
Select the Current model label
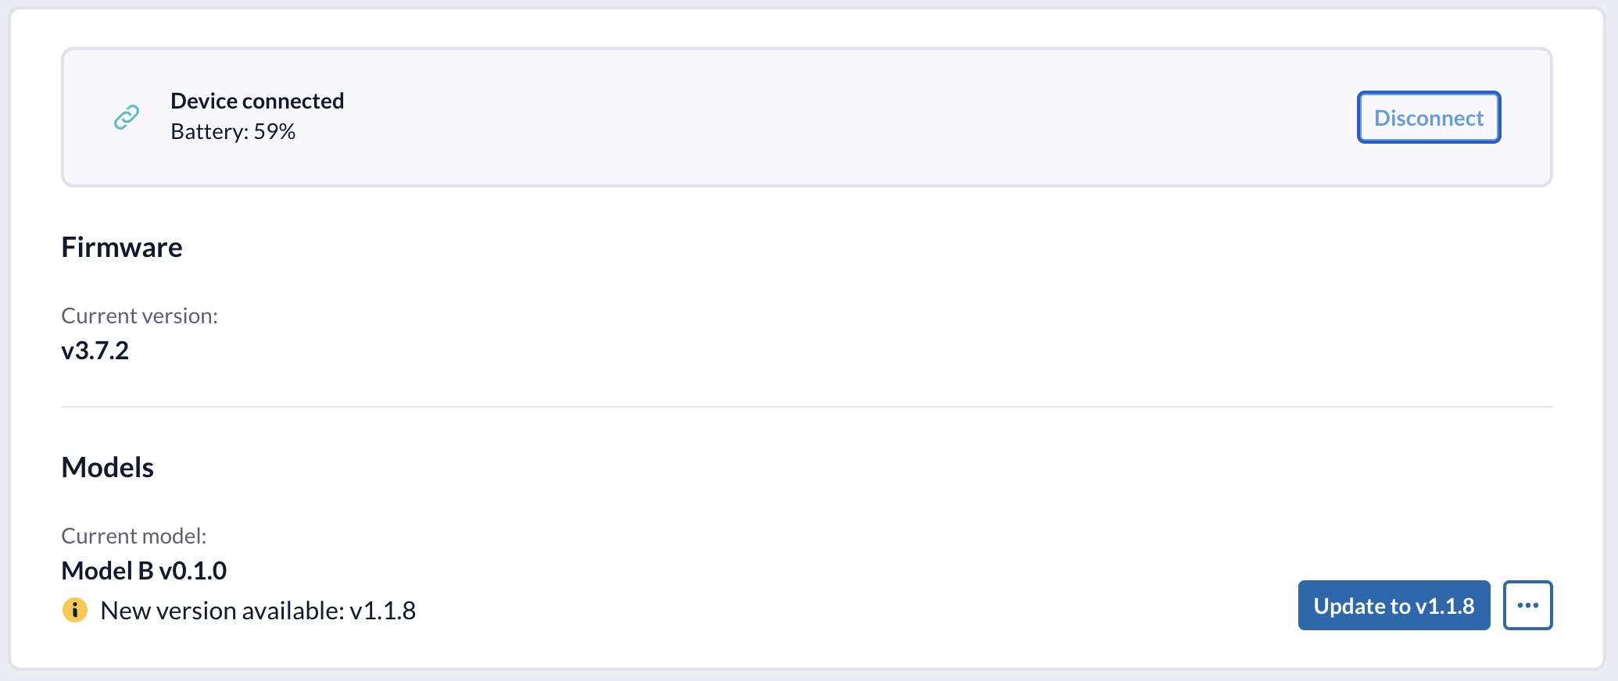(x=134, y=536)
